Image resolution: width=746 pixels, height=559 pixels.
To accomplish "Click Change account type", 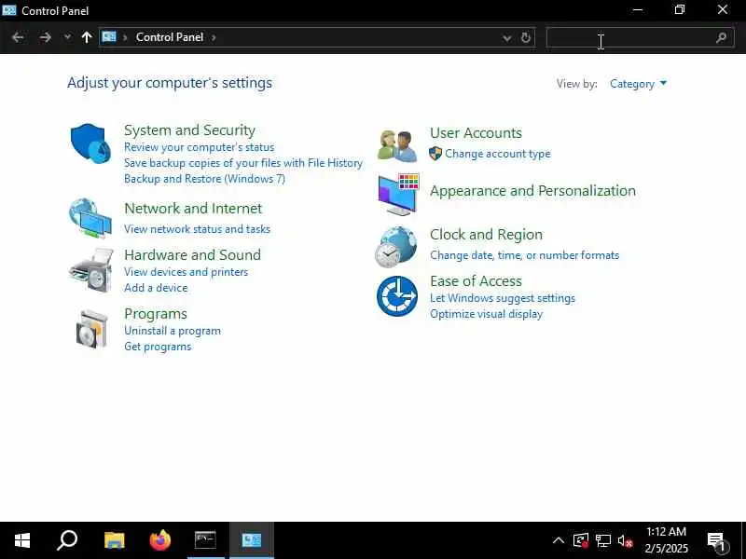I will coord(498,154).
